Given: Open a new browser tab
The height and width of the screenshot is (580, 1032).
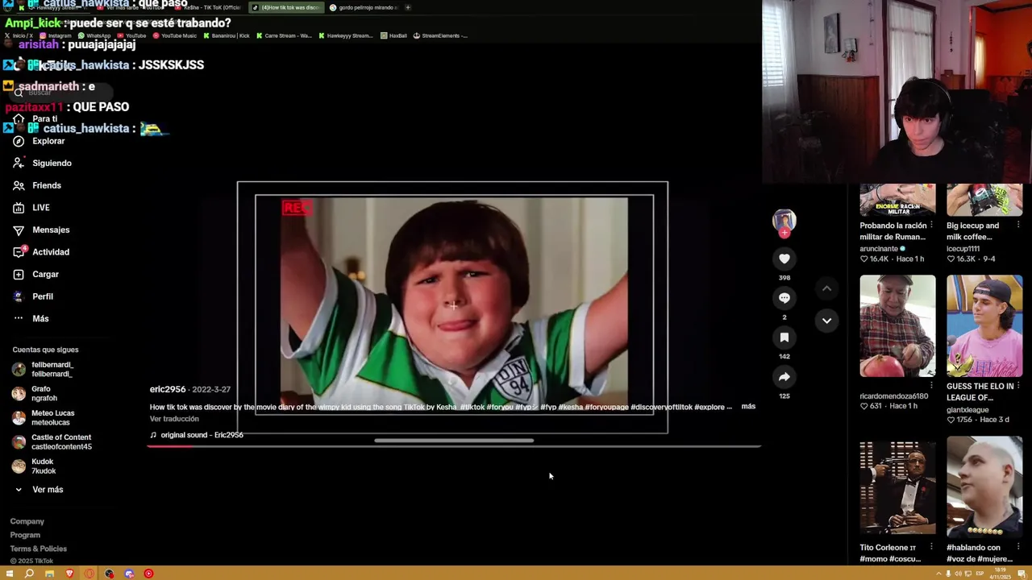Looking at the screenshot, I should (x=408, y=7).
